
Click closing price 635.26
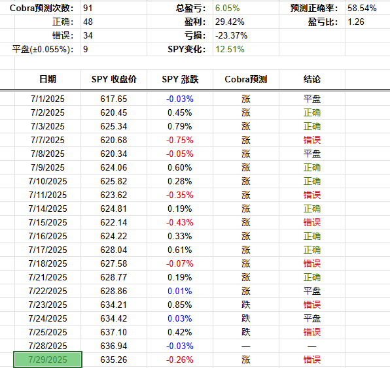(x=114, y=360)
